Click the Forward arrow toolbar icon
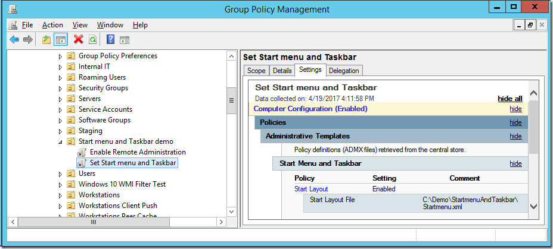553x249 pixels. (x=27, y=40)
